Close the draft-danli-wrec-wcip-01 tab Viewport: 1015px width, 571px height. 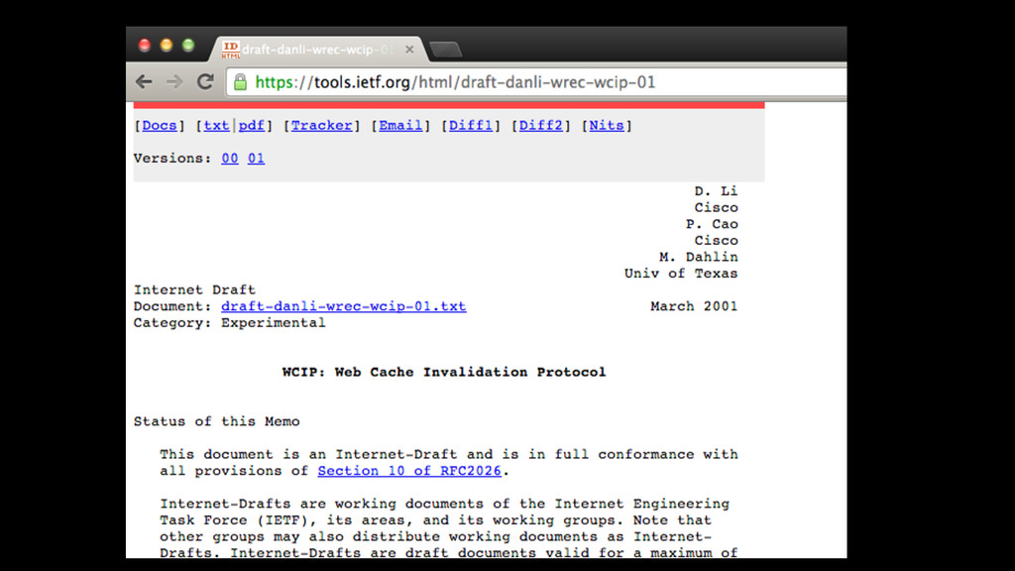pyautogui.click(x=409, y=50)
